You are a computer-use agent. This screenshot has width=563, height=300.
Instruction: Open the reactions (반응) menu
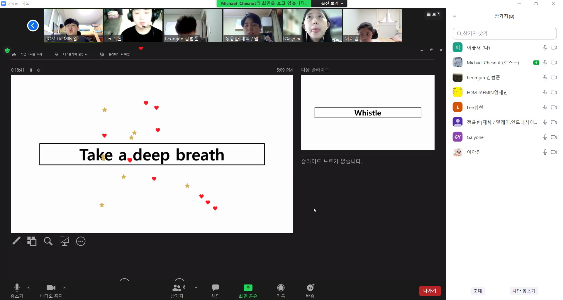coord(310,291)
